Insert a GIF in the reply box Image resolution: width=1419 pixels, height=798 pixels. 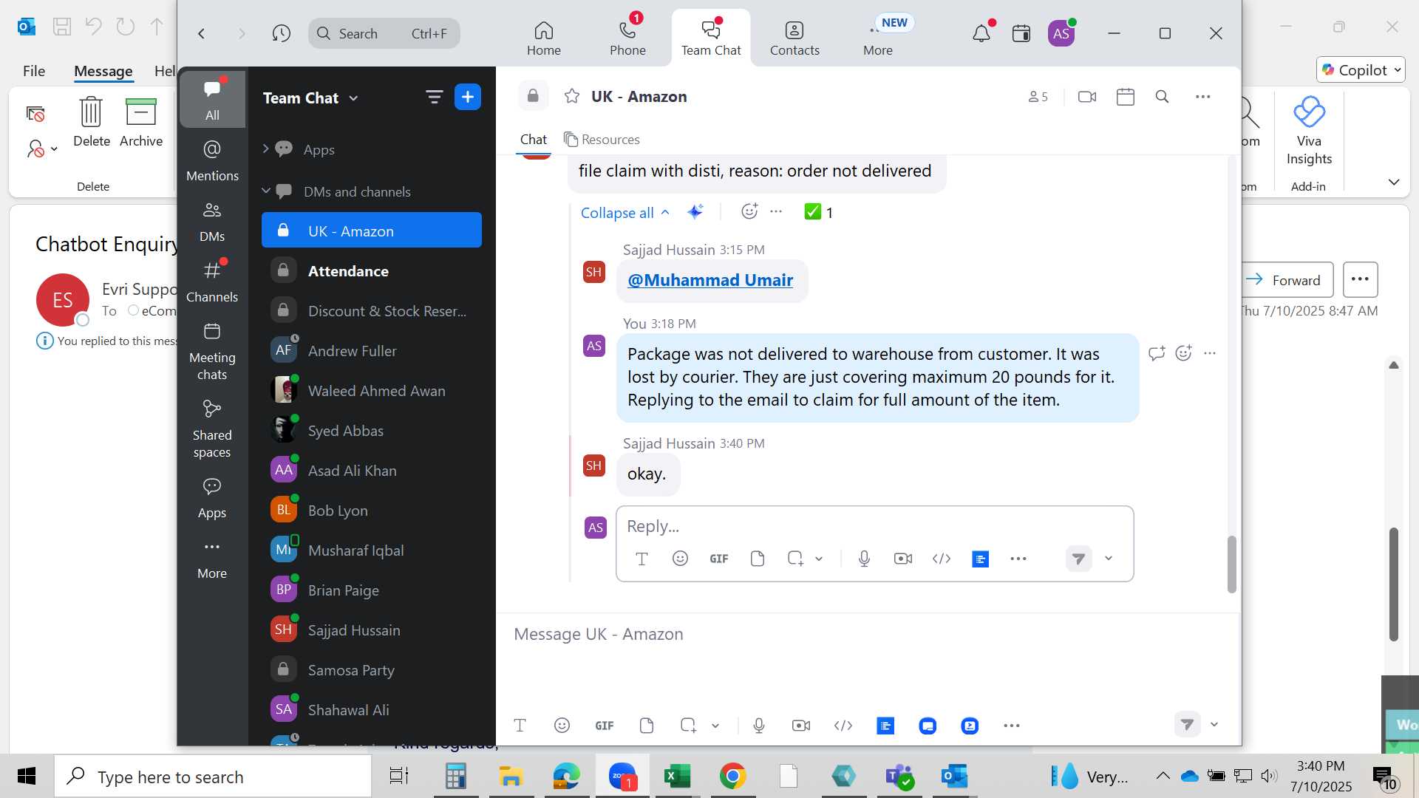point(718,559)
